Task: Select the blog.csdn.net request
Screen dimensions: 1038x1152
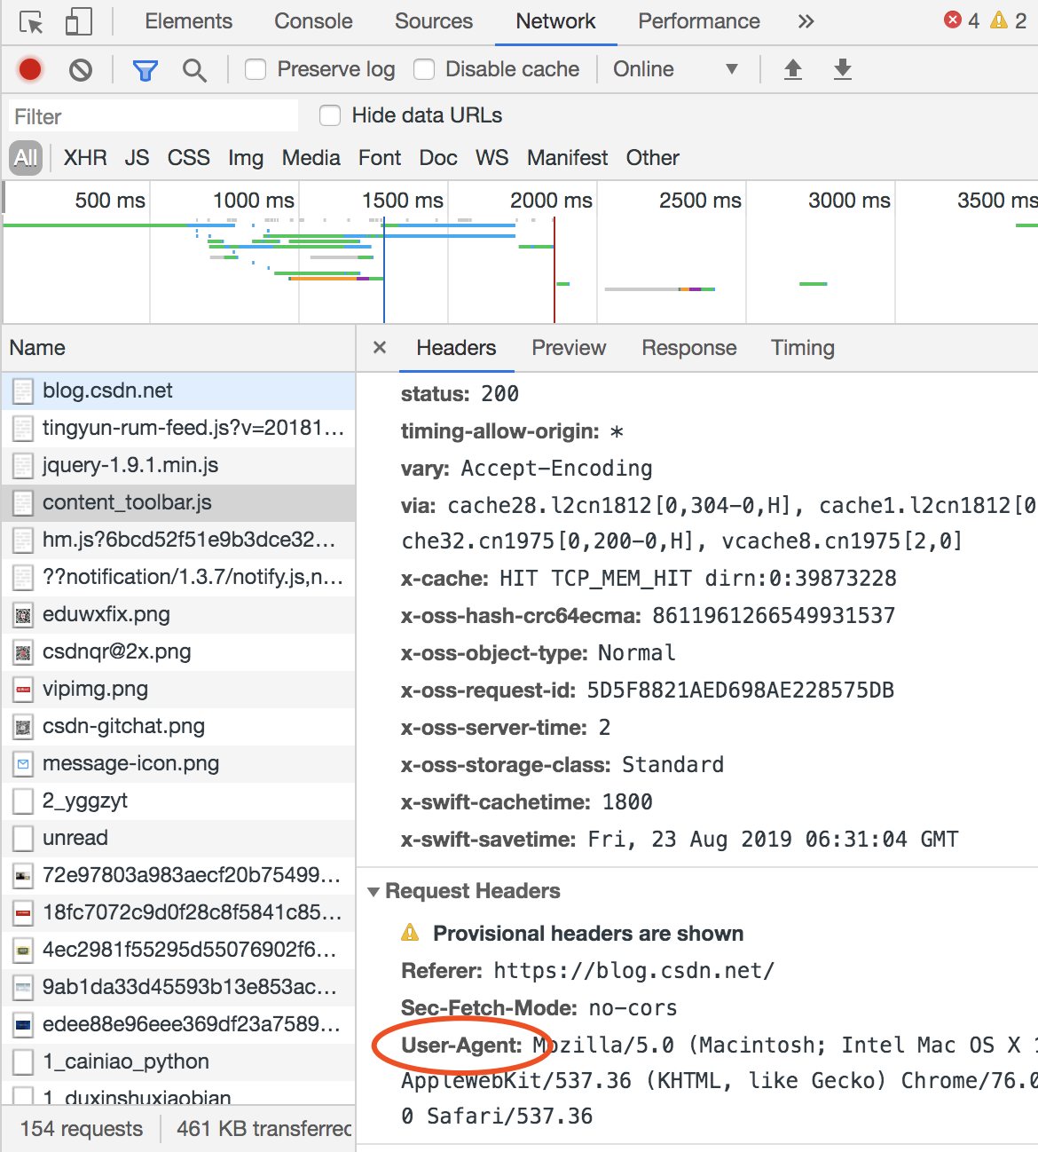Action: pos(177,391)
